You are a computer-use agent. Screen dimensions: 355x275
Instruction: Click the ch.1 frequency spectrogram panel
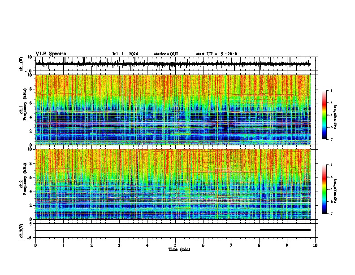173,110
